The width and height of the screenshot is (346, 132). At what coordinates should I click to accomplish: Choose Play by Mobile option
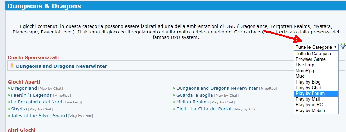tap(316, 110)
